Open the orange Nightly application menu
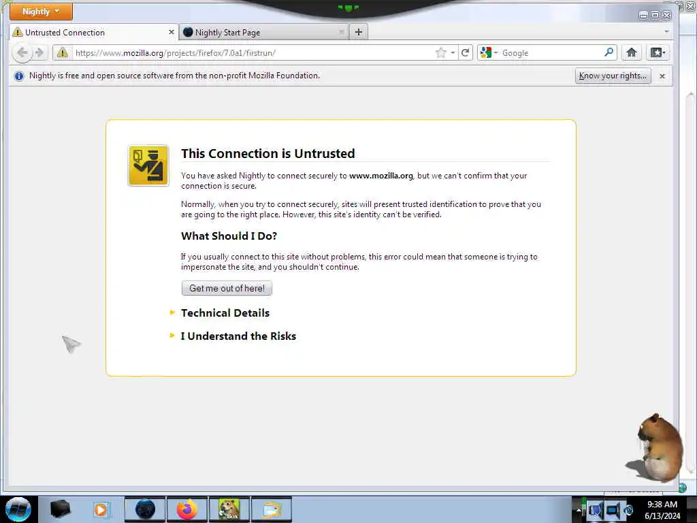The height and width of the screenshot is (523, 697). coord(41,12)
